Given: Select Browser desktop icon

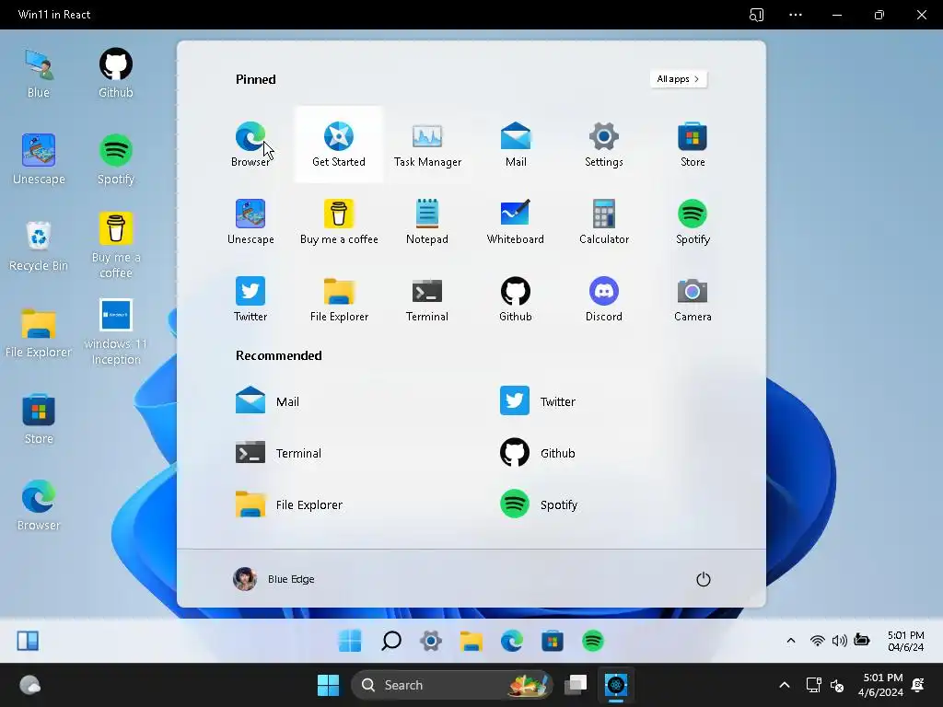Looking at the screenshot, I should tap(39, 506).
